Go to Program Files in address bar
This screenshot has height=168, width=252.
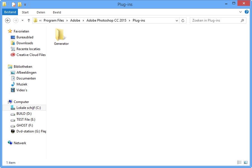54,20
